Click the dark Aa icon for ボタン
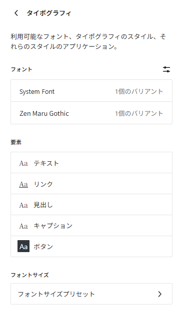 click(x=23, y=246)
